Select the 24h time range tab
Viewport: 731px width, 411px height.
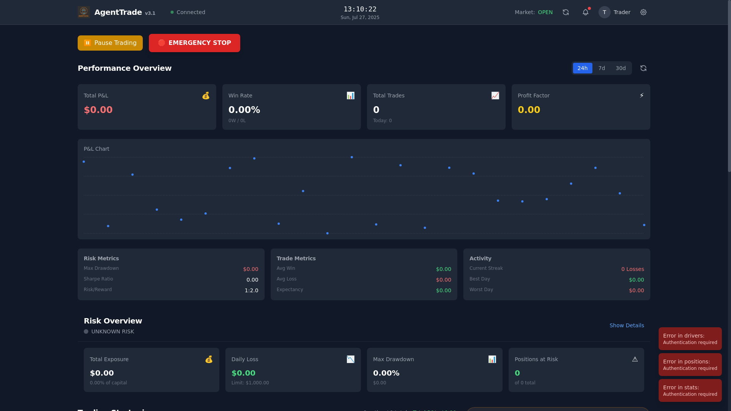583,68
